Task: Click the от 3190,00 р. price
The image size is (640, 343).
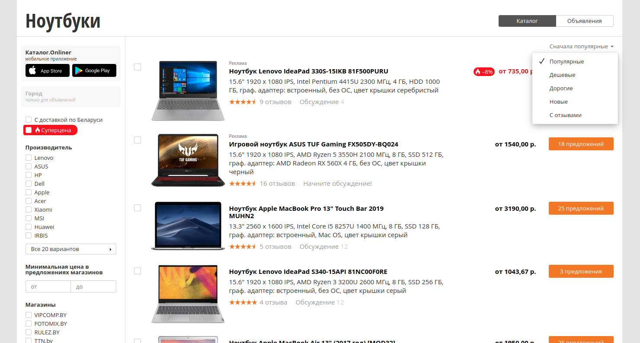Action: 515,208
